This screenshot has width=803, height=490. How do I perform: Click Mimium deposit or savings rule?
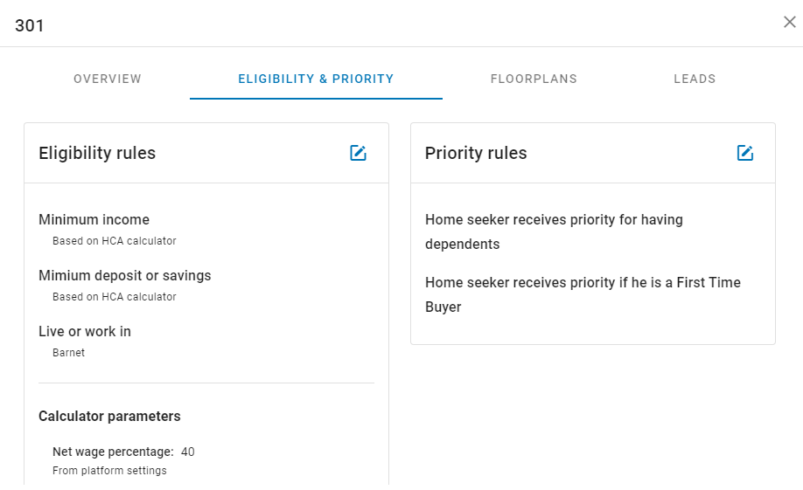(125, 275)
